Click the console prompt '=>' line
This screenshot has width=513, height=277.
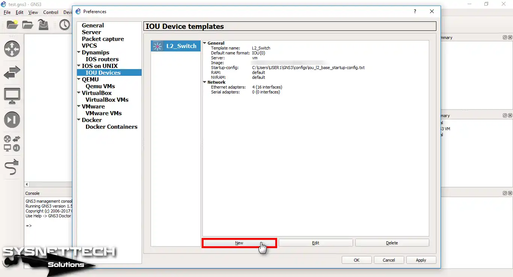tap(29, 226)
